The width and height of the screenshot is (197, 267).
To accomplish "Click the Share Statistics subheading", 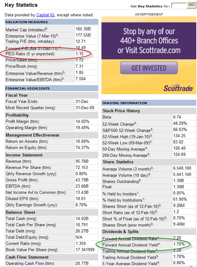I will (119, 162).
